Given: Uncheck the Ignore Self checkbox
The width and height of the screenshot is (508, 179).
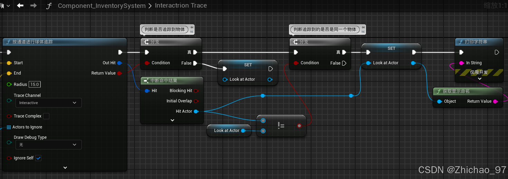Looking at the screenshot, I should click(38, 158).
